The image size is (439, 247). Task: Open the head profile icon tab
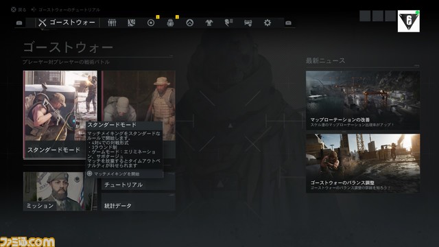228,23
